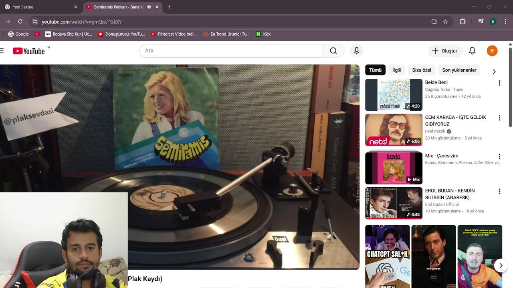Image resolution: width=513 pixels, height=288 pixels.
Task: Open the Mix - Çaresizim title
Action: click(x=442, y=156)
